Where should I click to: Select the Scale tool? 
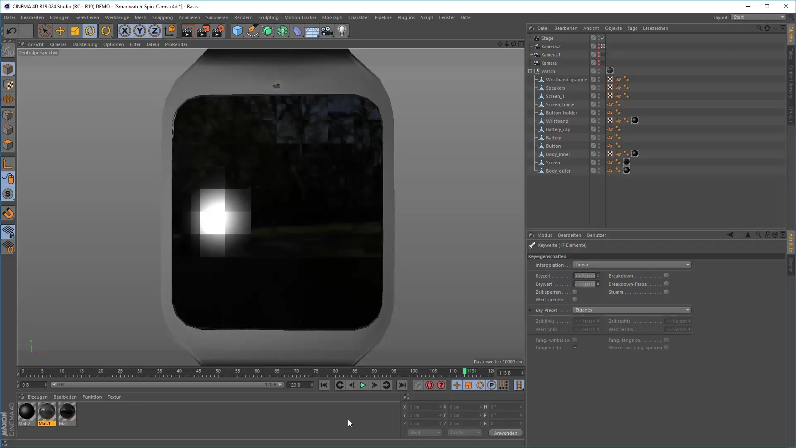75,31
